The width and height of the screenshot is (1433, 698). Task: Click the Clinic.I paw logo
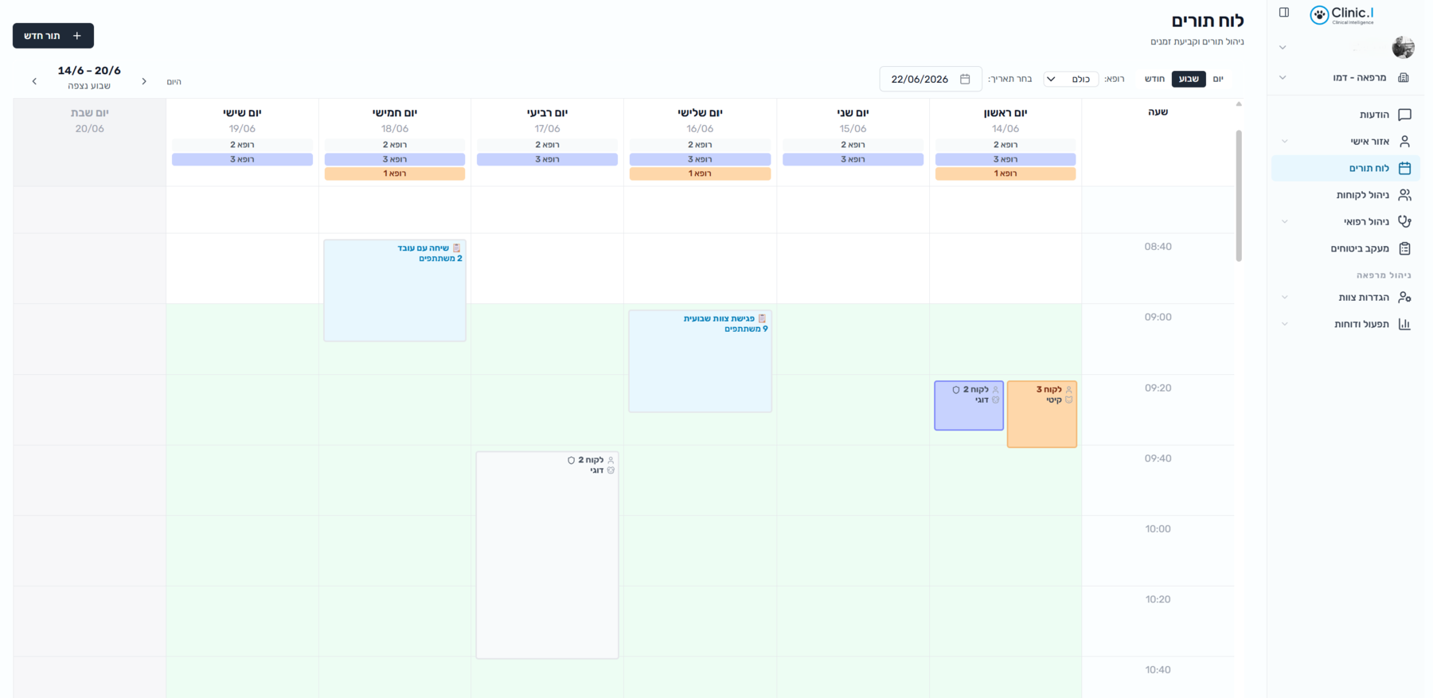pos(1319,15)
